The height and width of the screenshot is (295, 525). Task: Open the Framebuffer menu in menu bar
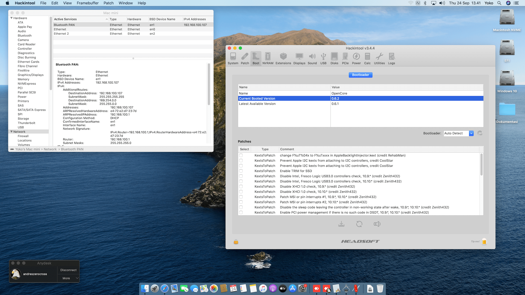click(x=87, y=3)
